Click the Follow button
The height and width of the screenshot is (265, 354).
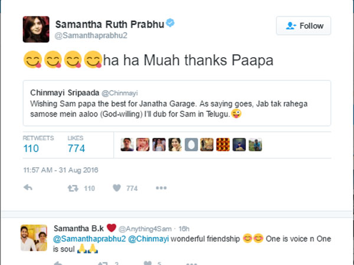(x=304, y=26)
